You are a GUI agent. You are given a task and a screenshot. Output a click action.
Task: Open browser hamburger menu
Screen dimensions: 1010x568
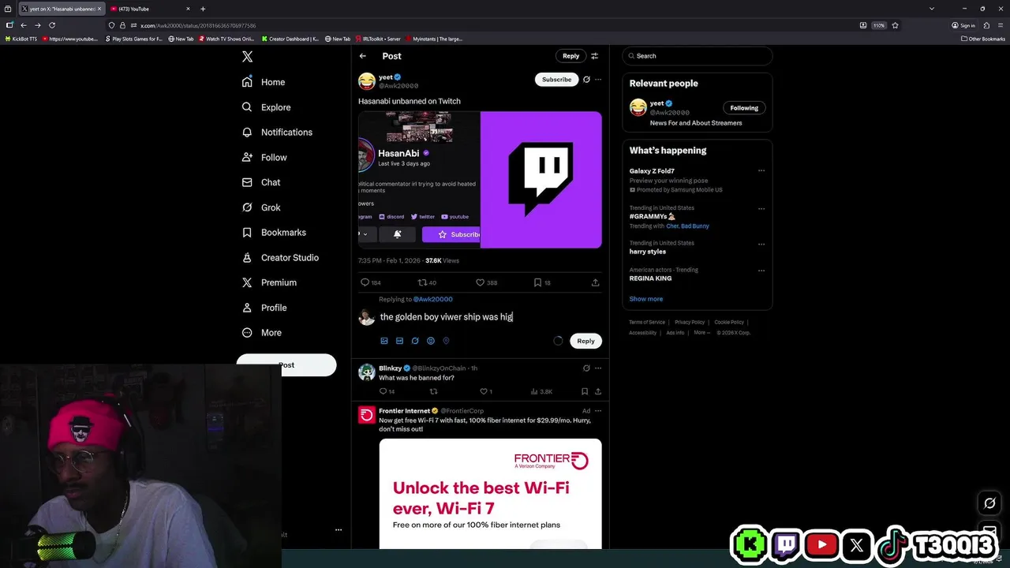[x=1000, y=25]
